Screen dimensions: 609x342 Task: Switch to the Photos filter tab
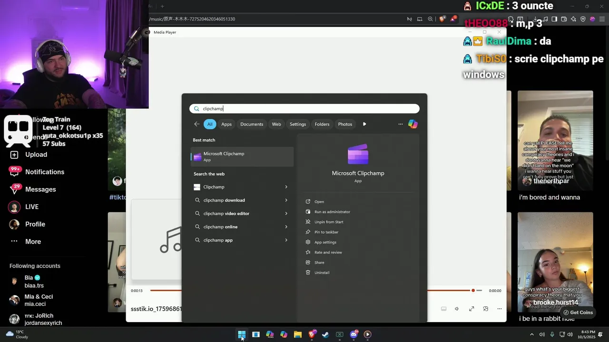[345, 124]
